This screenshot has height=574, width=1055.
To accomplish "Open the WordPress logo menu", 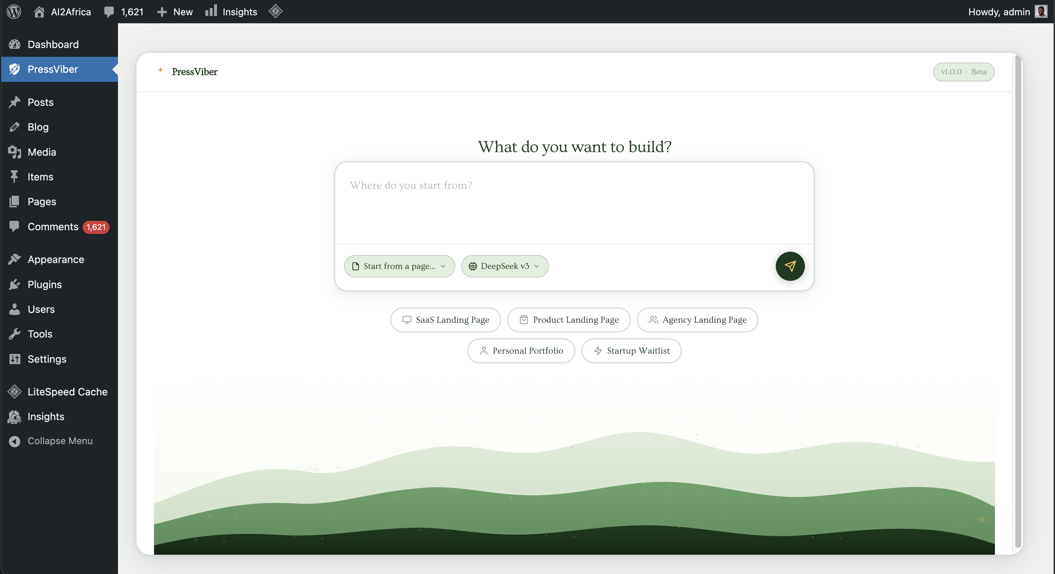I will 14,11.
